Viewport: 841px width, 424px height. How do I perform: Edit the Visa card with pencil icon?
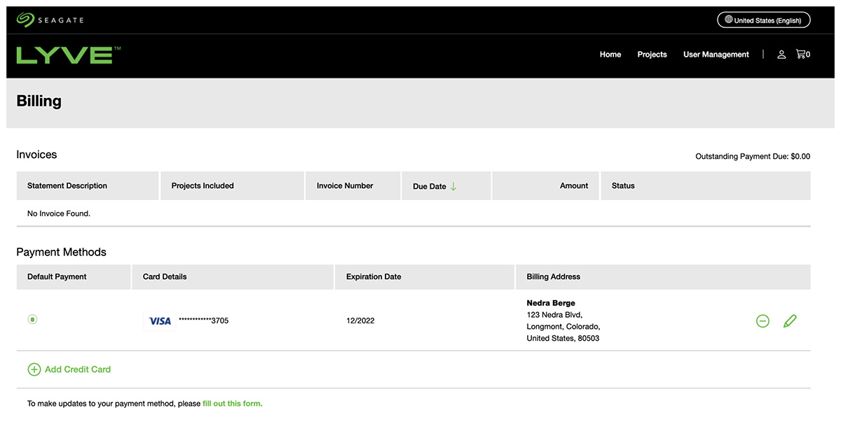790,321
